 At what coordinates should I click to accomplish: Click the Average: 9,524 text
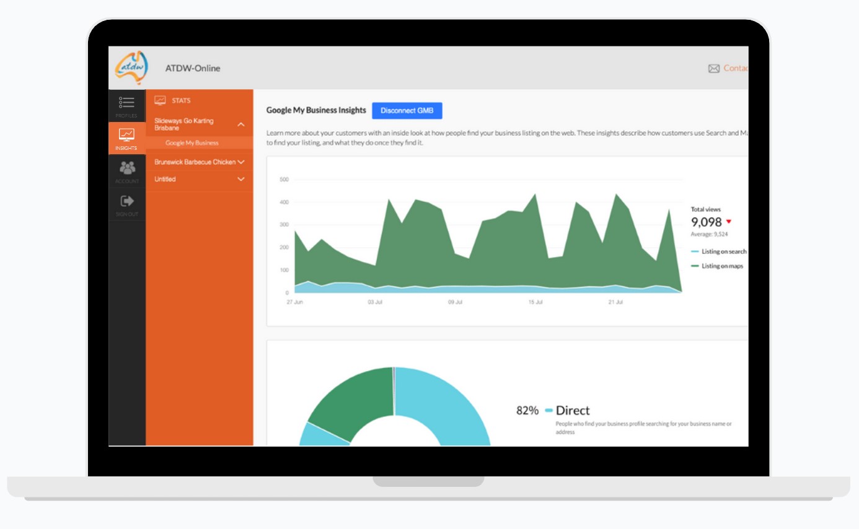[709, 235]
